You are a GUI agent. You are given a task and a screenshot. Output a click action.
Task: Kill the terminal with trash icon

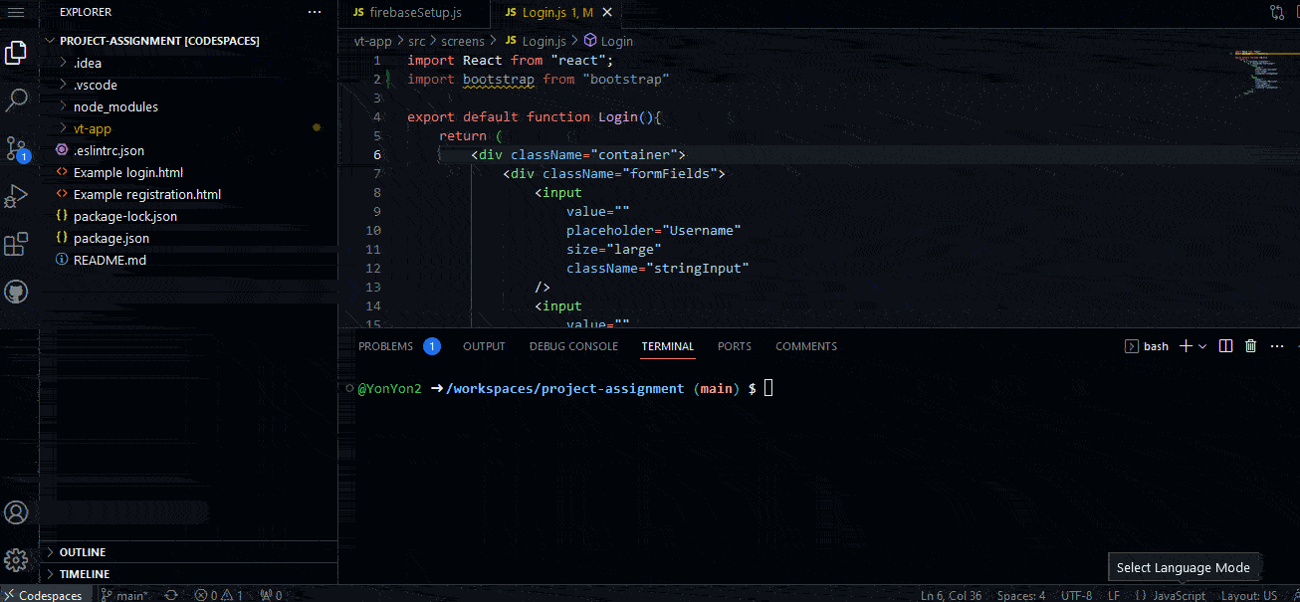point(1251,346)
